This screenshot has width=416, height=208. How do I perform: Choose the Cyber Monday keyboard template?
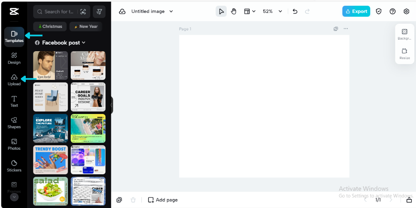[88, 191]
